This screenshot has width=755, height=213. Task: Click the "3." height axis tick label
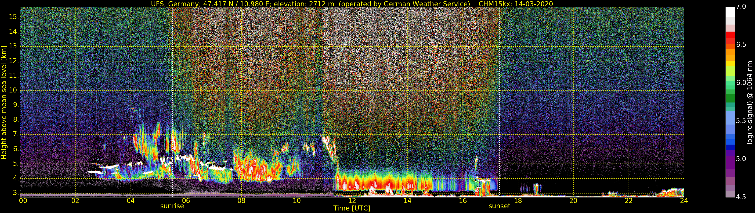coord(16,193)
